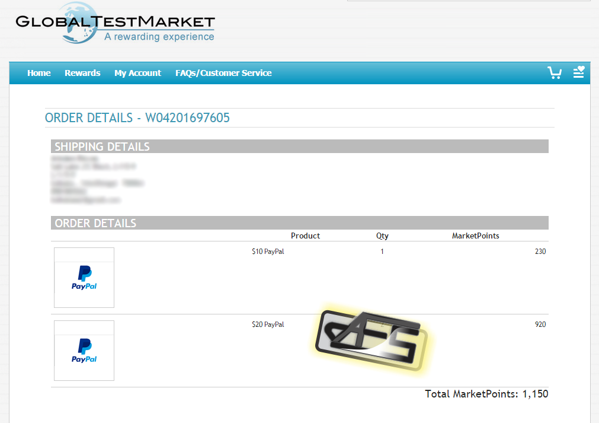599x423 pixels.
Task: Click the 230 MarketPoints value
Action: (x=540, y=252)
